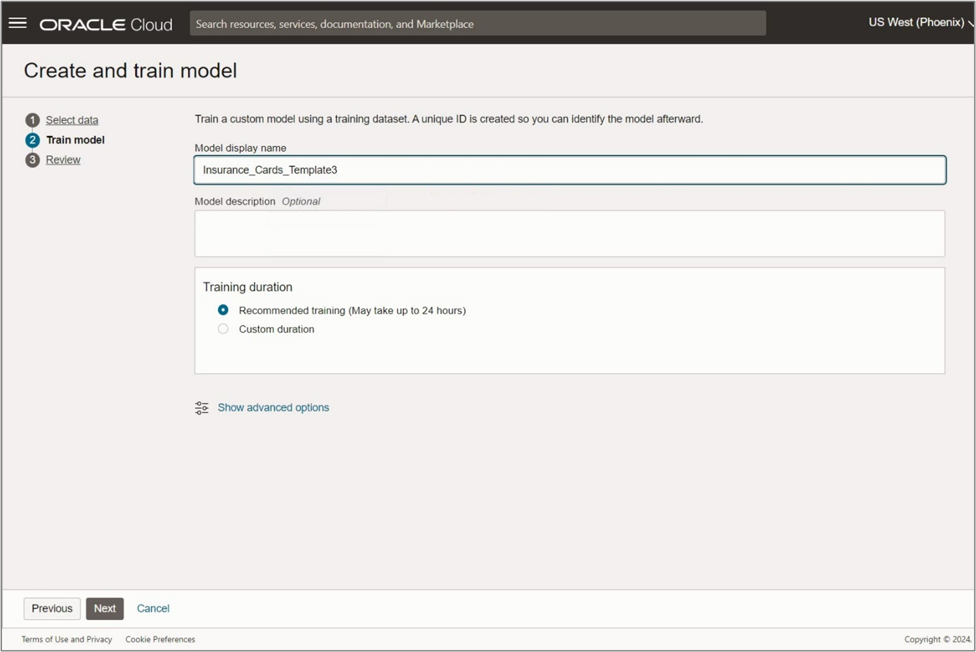Open Terms of Use and Privacy link
Viewport: 976px width, 652px height.
[67, 640]
